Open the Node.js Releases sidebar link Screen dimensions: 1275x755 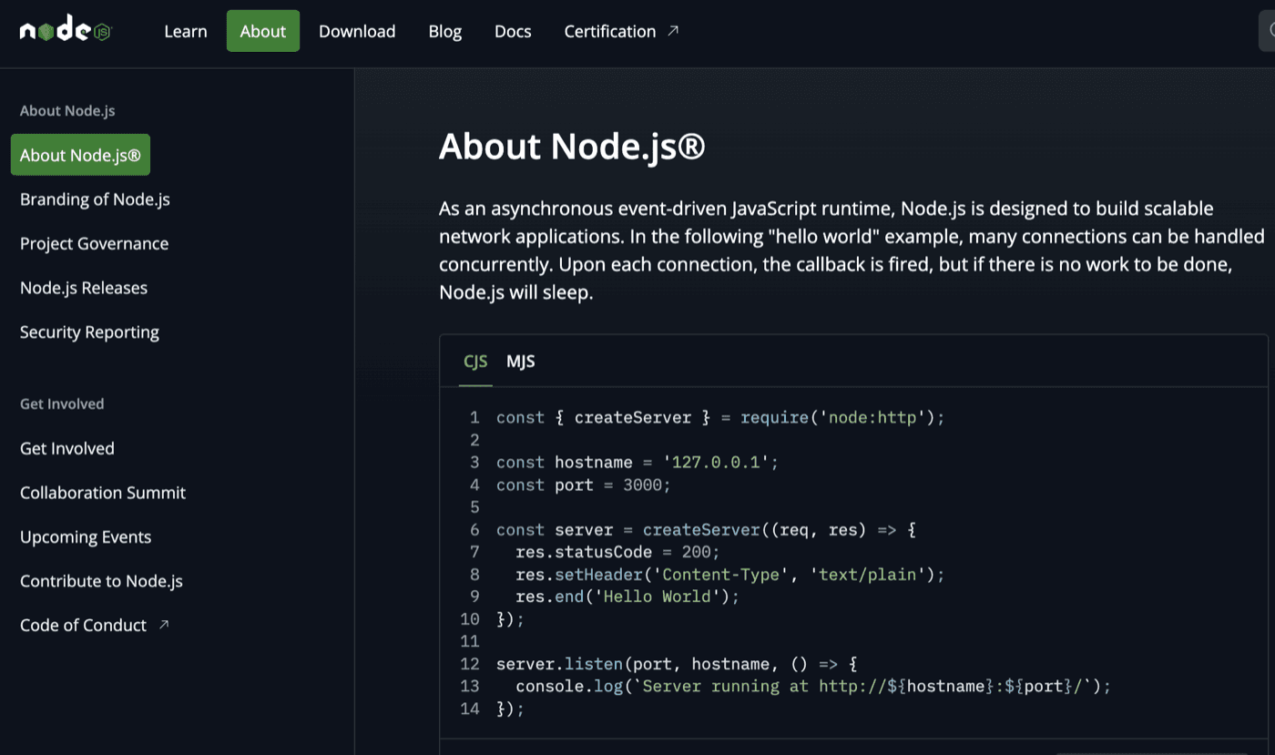click(84, 288)
